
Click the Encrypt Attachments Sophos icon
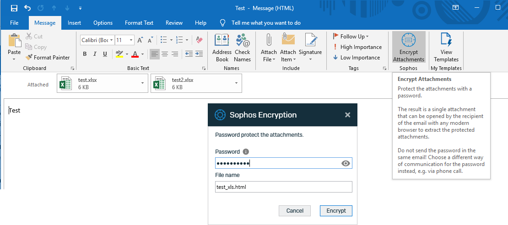[x=408, y=41]
